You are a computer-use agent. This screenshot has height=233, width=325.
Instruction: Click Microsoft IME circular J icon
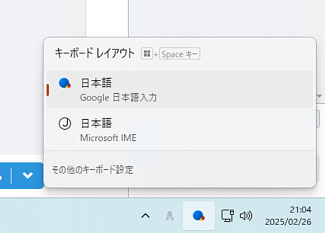click(x=65, y=124)
